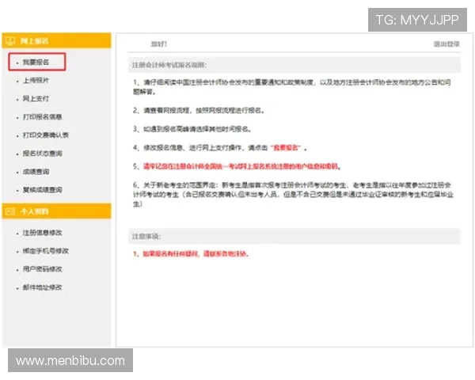Select 注册信息修改 under 个人资料
This screenshot has width=475, height=380.
[x=40, y=233]
